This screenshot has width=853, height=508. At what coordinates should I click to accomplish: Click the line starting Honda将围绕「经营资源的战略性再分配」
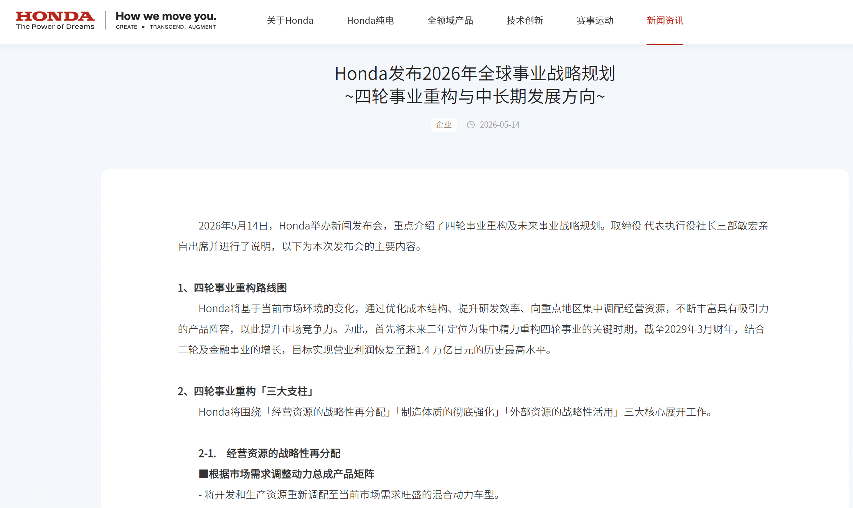point(456,412)
